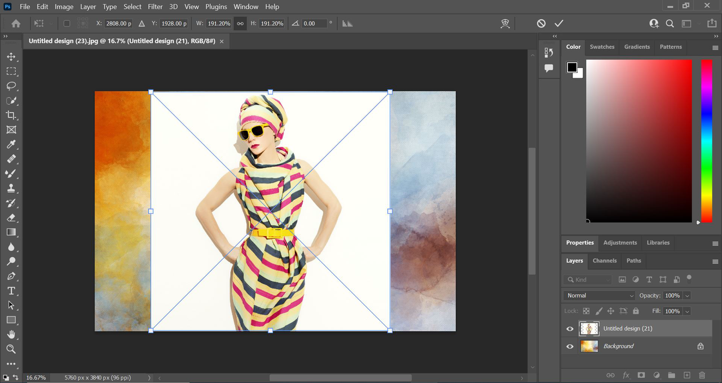Select the Horizontal Type tool
The width and height of the screenshot is (722, 383).
point(11,291)
